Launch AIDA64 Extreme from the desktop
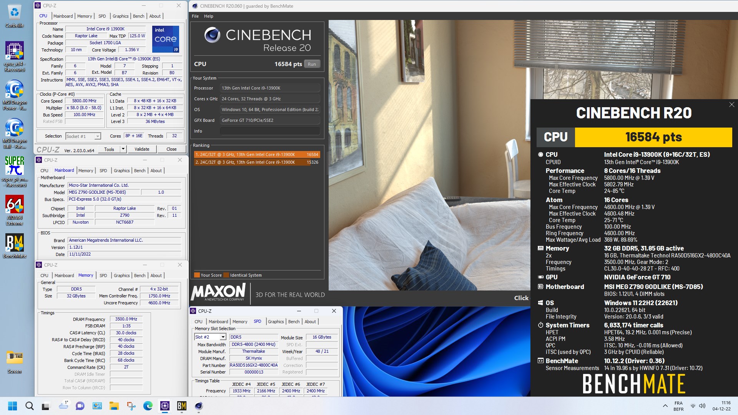Screen dimensions: 738x415 (14, 210)
